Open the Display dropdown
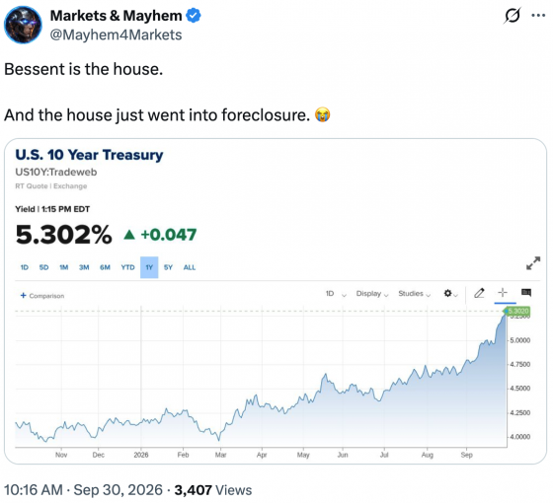This screenshot has height=503, width=553. click(372, 294)
